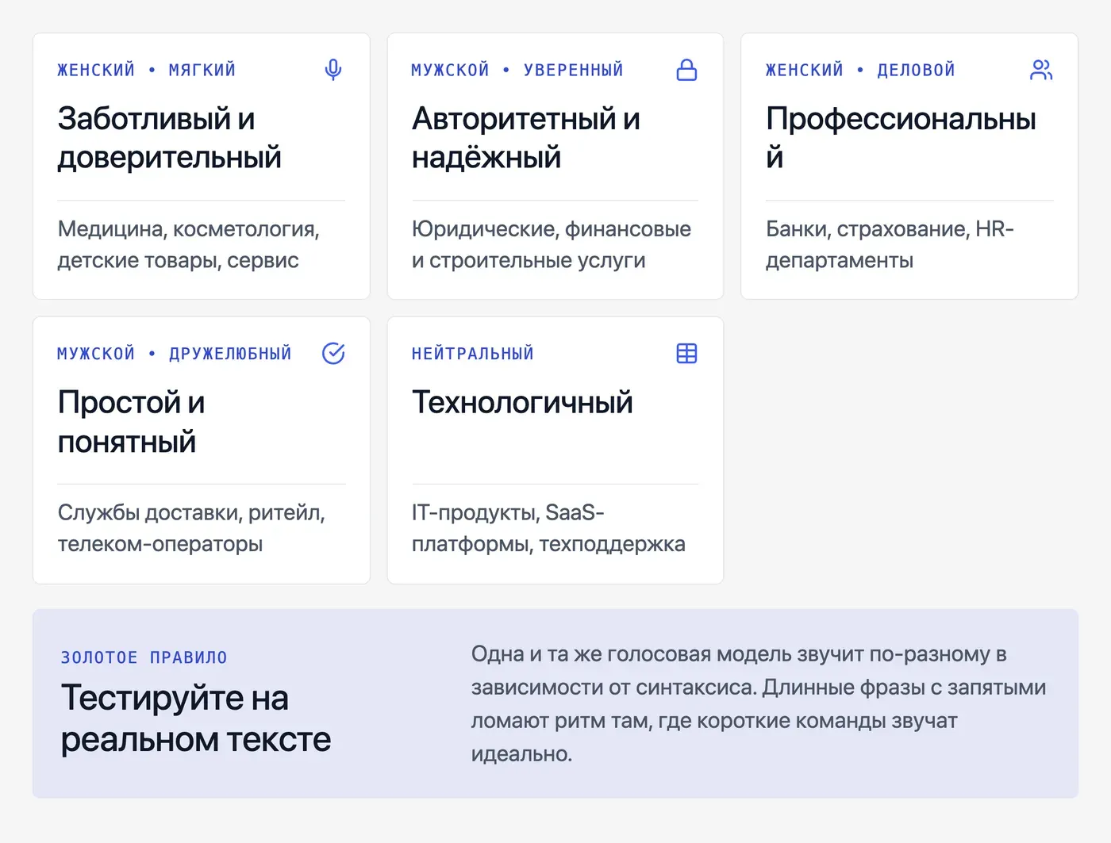Click the users icon on Профессиональный card
Screen dimensions: 1111x843
coord(1041,70)
